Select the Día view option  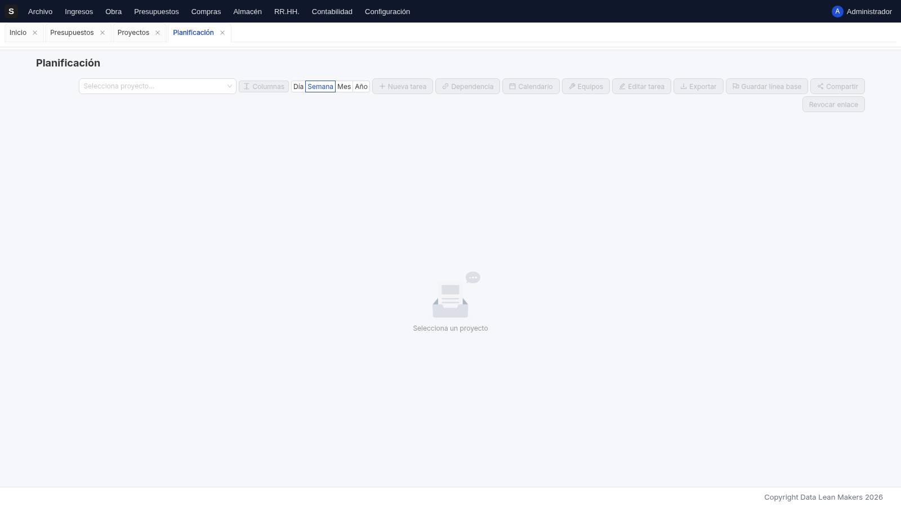pos(298,86)
